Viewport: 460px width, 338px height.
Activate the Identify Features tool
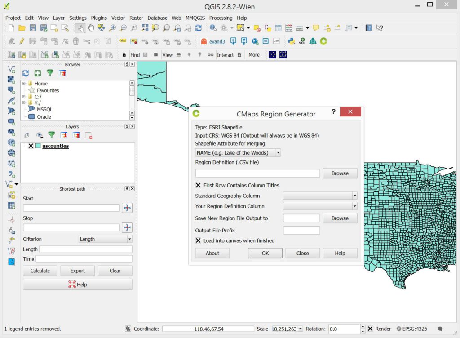213,28
